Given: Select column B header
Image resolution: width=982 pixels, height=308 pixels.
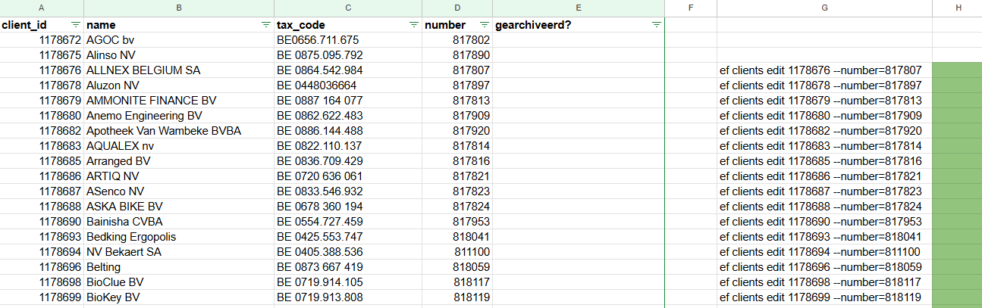Looking at the screenshot, I should (179, 8).
